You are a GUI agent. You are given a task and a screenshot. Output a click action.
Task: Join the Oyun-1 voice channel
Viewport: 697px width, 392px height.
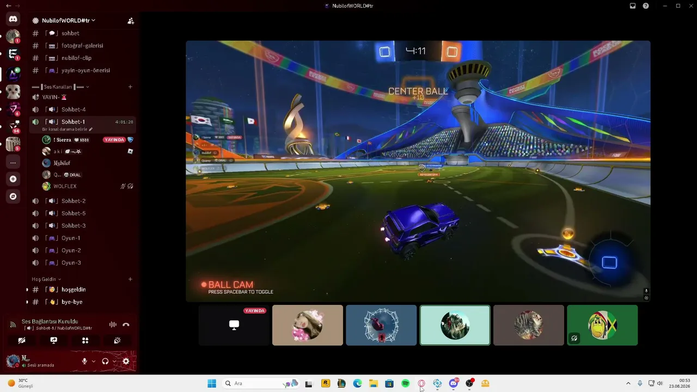click(82, 238)
